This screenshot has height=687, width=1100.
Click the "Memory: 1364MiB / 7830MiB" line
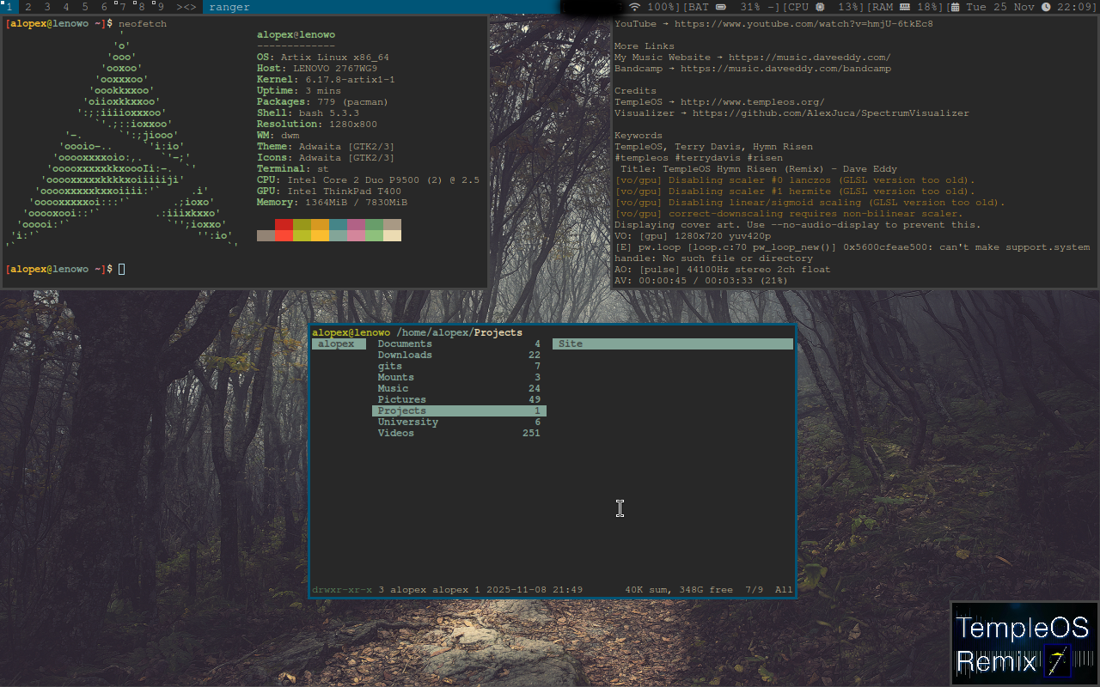[332, 203]
